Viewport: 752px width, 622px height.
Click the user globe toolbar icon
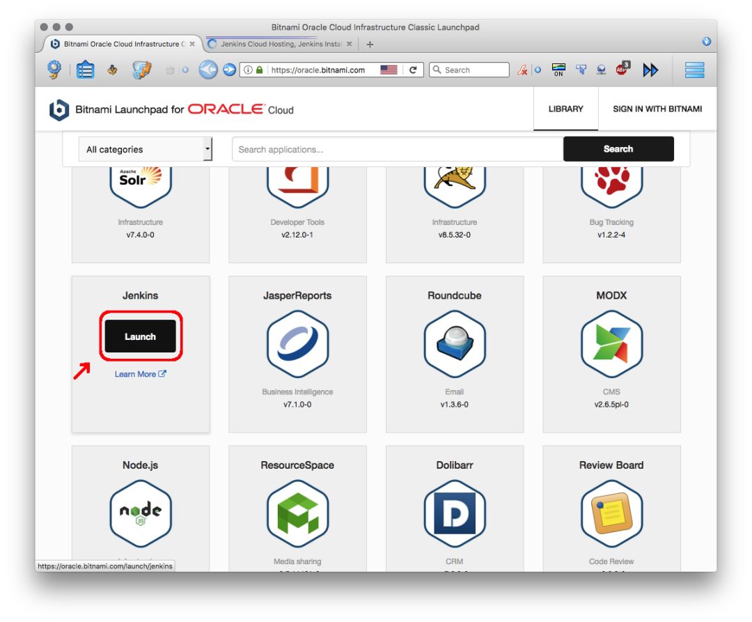click(x=601, y=70)
